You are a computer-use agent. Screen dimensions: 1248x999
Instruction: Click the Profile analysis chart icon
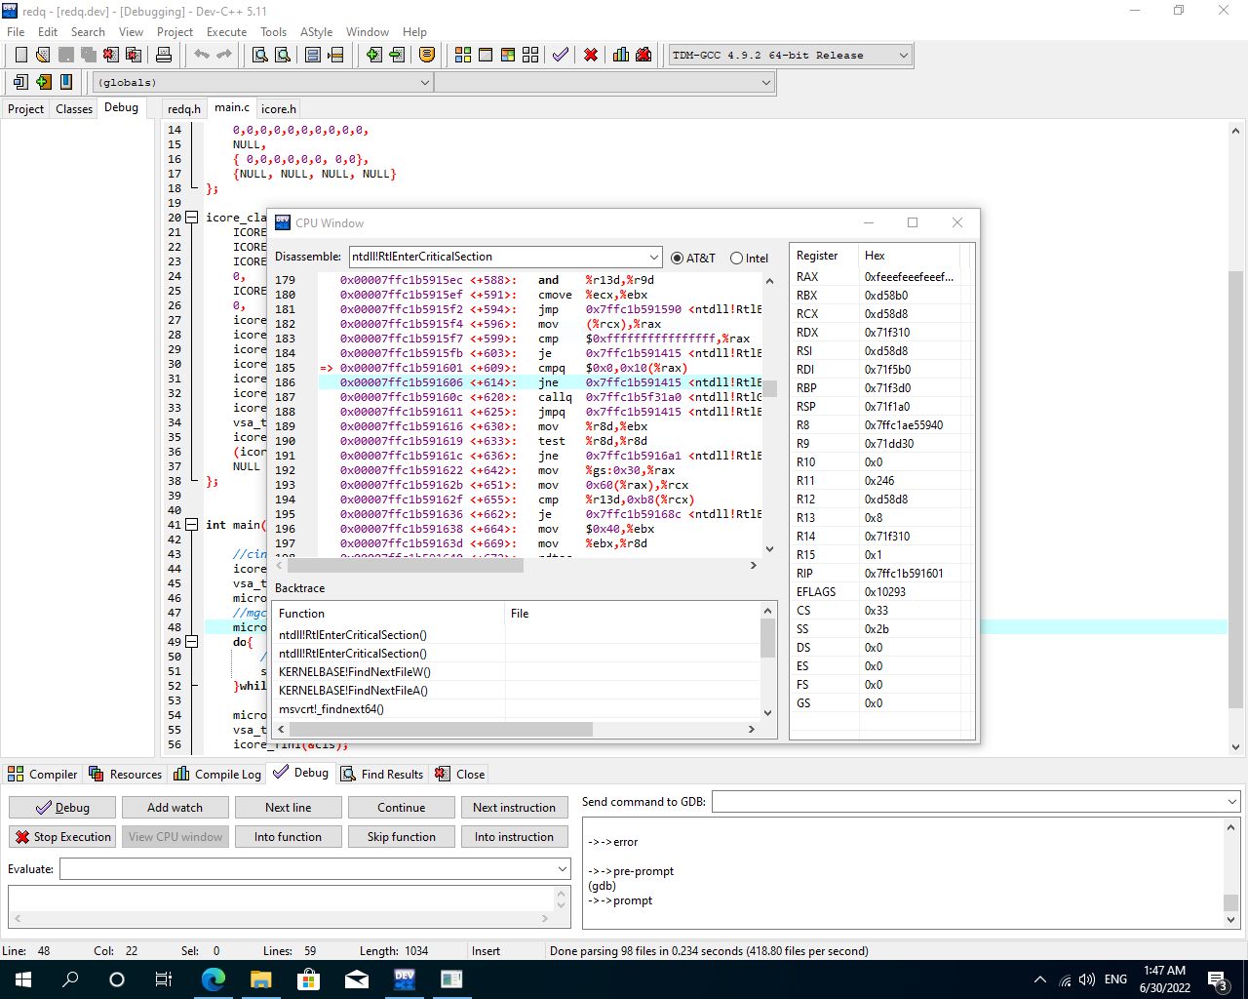621,55
